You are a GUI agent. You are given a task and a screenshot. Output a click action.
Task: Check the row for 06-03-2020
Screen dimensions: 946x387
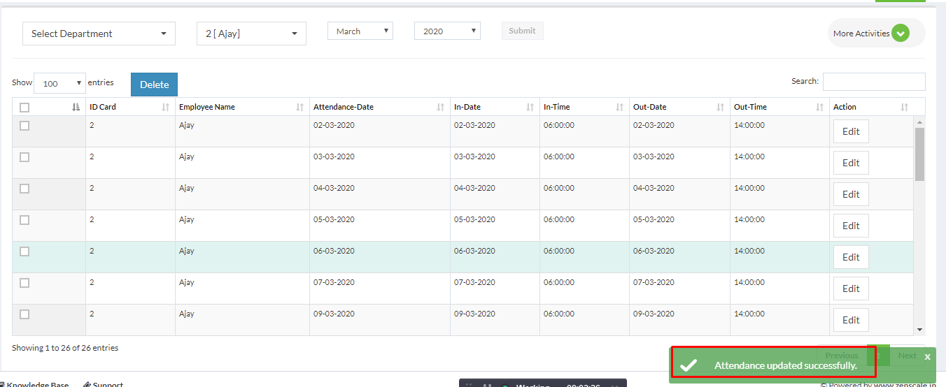pos(24,251)
